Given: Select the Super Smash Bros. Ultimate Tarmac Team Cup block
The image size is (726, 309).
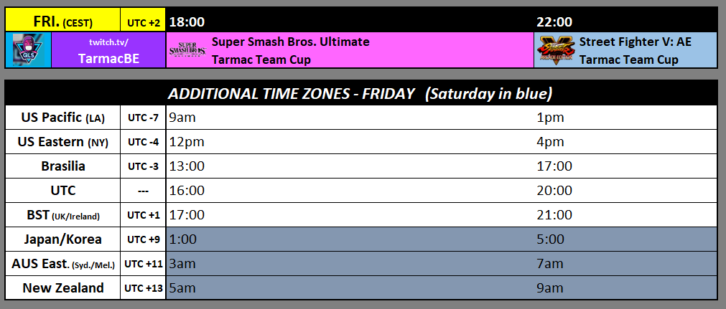Looking at the screenshot, I should pyautogui.click(x=350, y=50).
